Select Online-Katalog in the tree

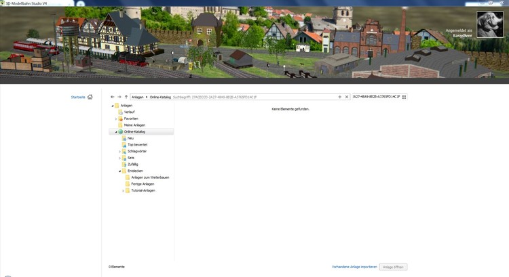point(134,131)
